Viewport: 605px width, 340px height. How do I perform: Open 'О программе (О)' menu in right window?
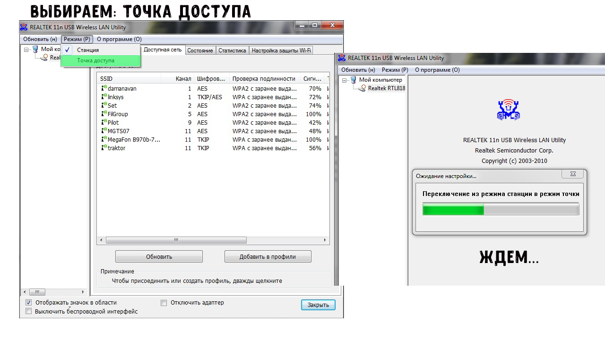[x=437, y=70]
